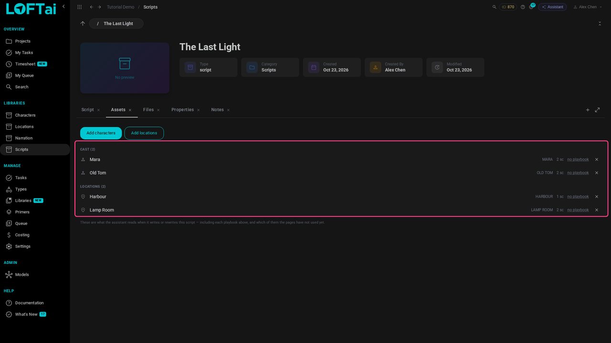Go up one level with the up arrow
This screenshot has height=343, width=611.
(83, 23)
